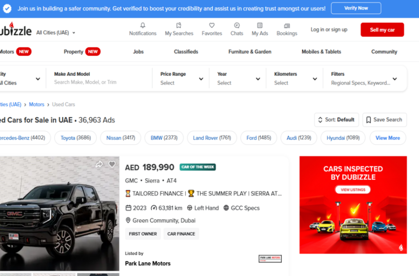The height and width of the screenshot is (276, 419).
Task: Open the Notifications bell icon
Action: click(142, 26)
